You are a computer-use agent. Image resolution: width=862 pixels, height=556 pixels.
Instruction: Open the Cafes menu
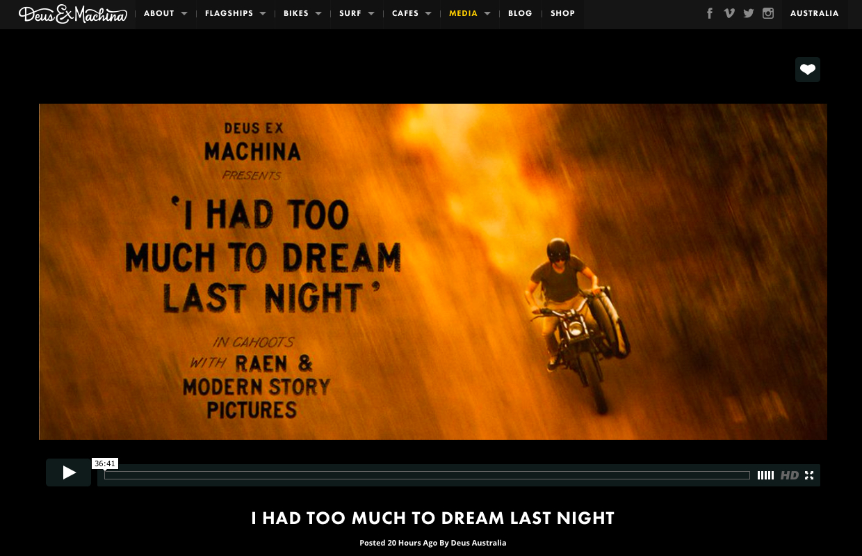pos(405,13)
